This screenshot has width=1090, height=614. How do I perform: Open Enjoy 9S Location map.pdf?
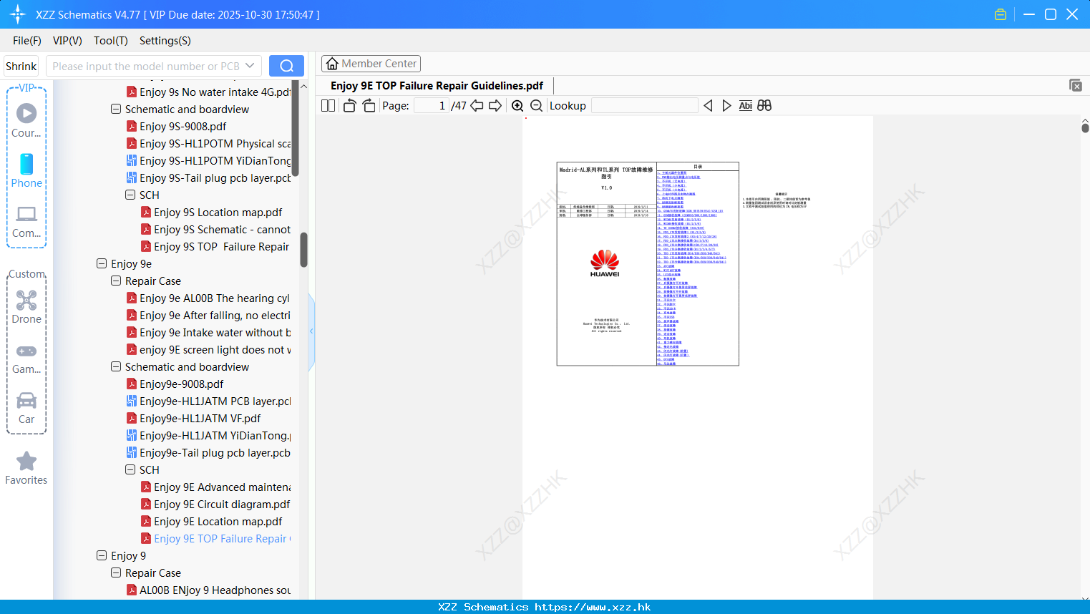pos(211,212)
